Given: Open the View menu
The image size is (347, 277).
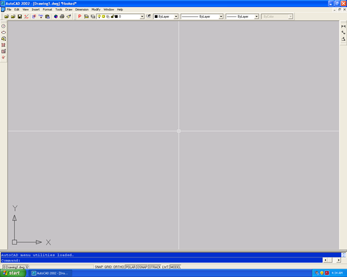Looking at the screenshot, I should [25, 9].
